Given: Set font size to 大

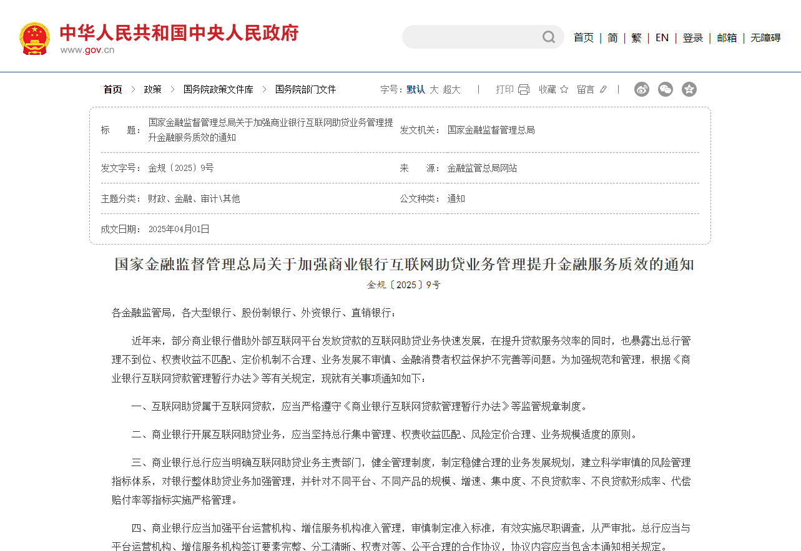Looking at the screenshot, I should pos(434,90).
